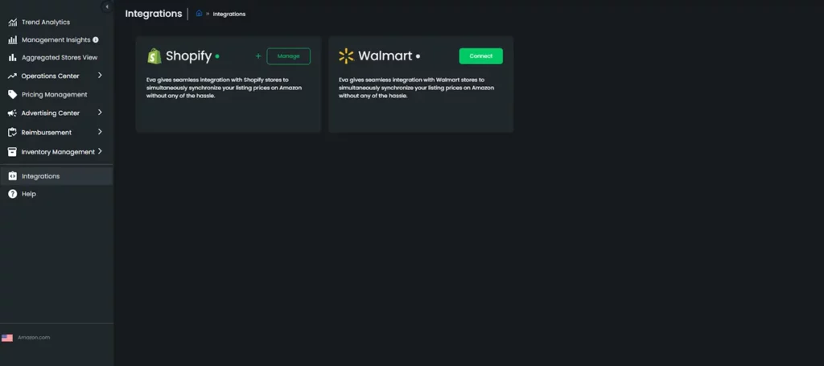Collapse the sidebar with the arrow button
Viewport: 824px width, 366px height.
107,6
